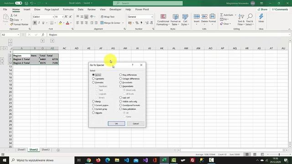Expand grouped rows with plus beside row 7
Screen dimensions: 292x164
pos(2,59)
